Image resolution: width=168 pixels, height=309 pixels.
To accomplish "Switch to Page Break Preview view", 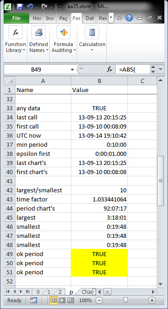I will [70, 300].
